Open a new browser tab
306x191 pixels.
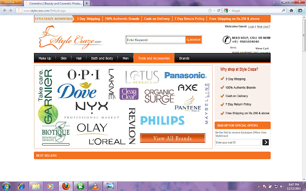(x=87, y=3)
